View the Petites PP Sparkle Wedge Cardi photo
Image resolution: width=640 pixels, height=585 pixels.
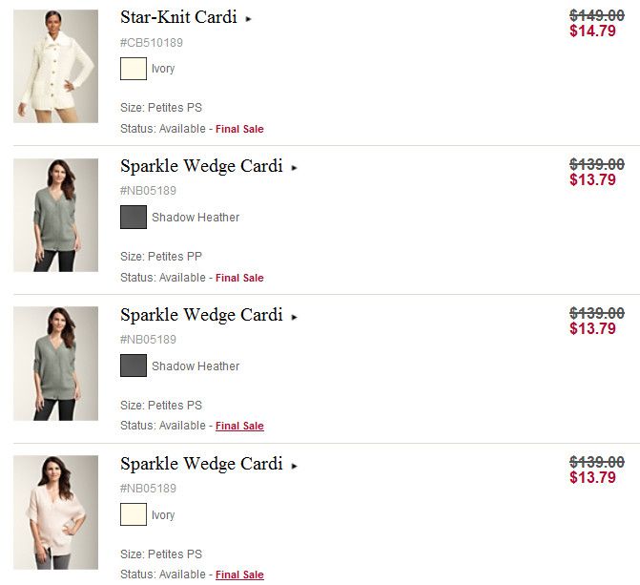click(55, 215)
